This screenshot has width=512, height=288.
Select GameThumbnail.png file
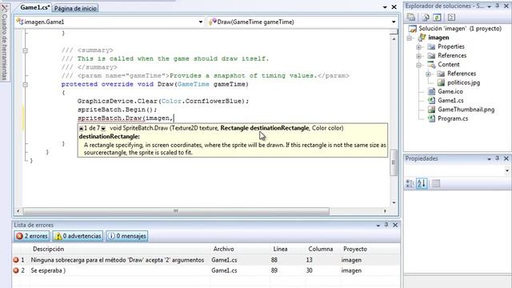point(466,110)
